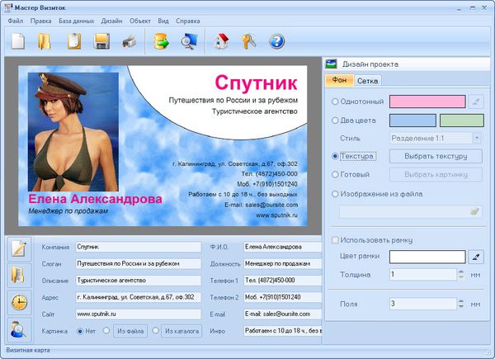Viewport: 495px width, 359px height.
Task: Click the Слоган text field
Action: pyautogui.click(x=138, y=263)
